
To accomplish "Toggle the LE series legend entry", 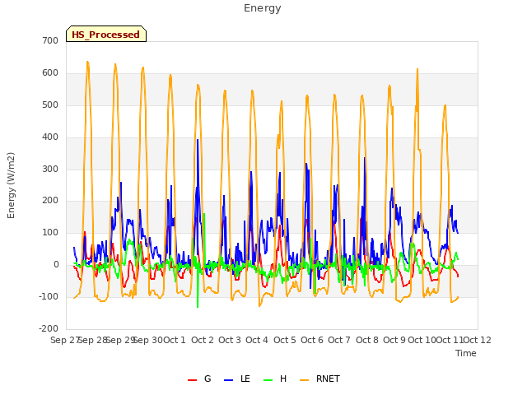I will [237, 379].
